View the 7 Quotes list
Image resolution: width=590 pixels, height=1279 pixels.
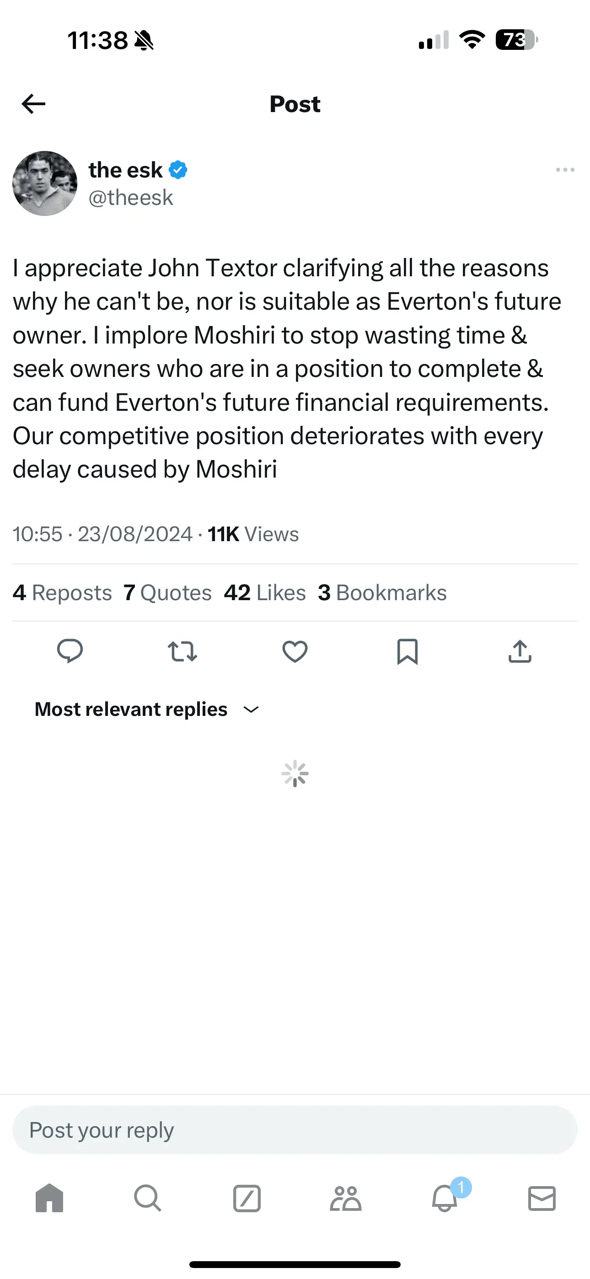(x=167, y=593)
